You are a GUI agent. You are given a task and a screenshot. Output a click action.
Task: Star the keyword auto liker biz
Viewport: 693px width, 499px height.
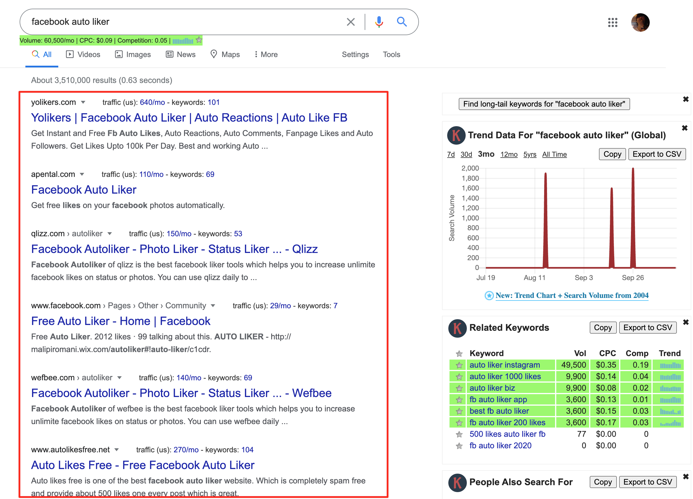click(459, 388)
